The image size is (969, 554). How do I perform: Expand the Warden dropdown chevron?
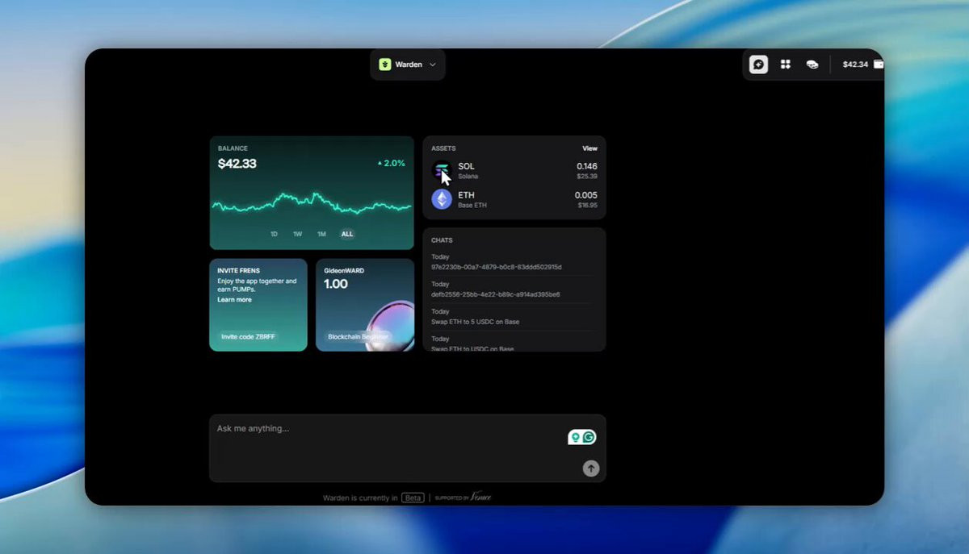[x=433, y=65]
